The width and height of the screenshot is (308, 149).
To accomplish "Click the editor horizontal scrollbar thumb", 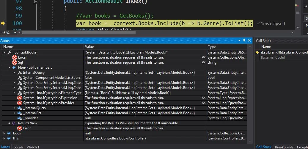I will [x=78, y=33].
